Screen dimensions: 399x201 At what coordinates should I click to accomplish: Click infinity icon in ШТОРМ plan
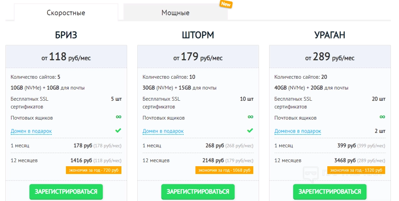pos(250,117)
